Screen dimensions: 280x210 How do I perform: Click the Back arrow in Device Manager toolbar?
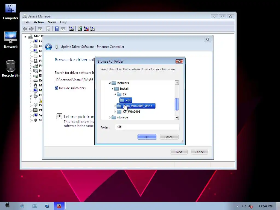coord(25,29)
